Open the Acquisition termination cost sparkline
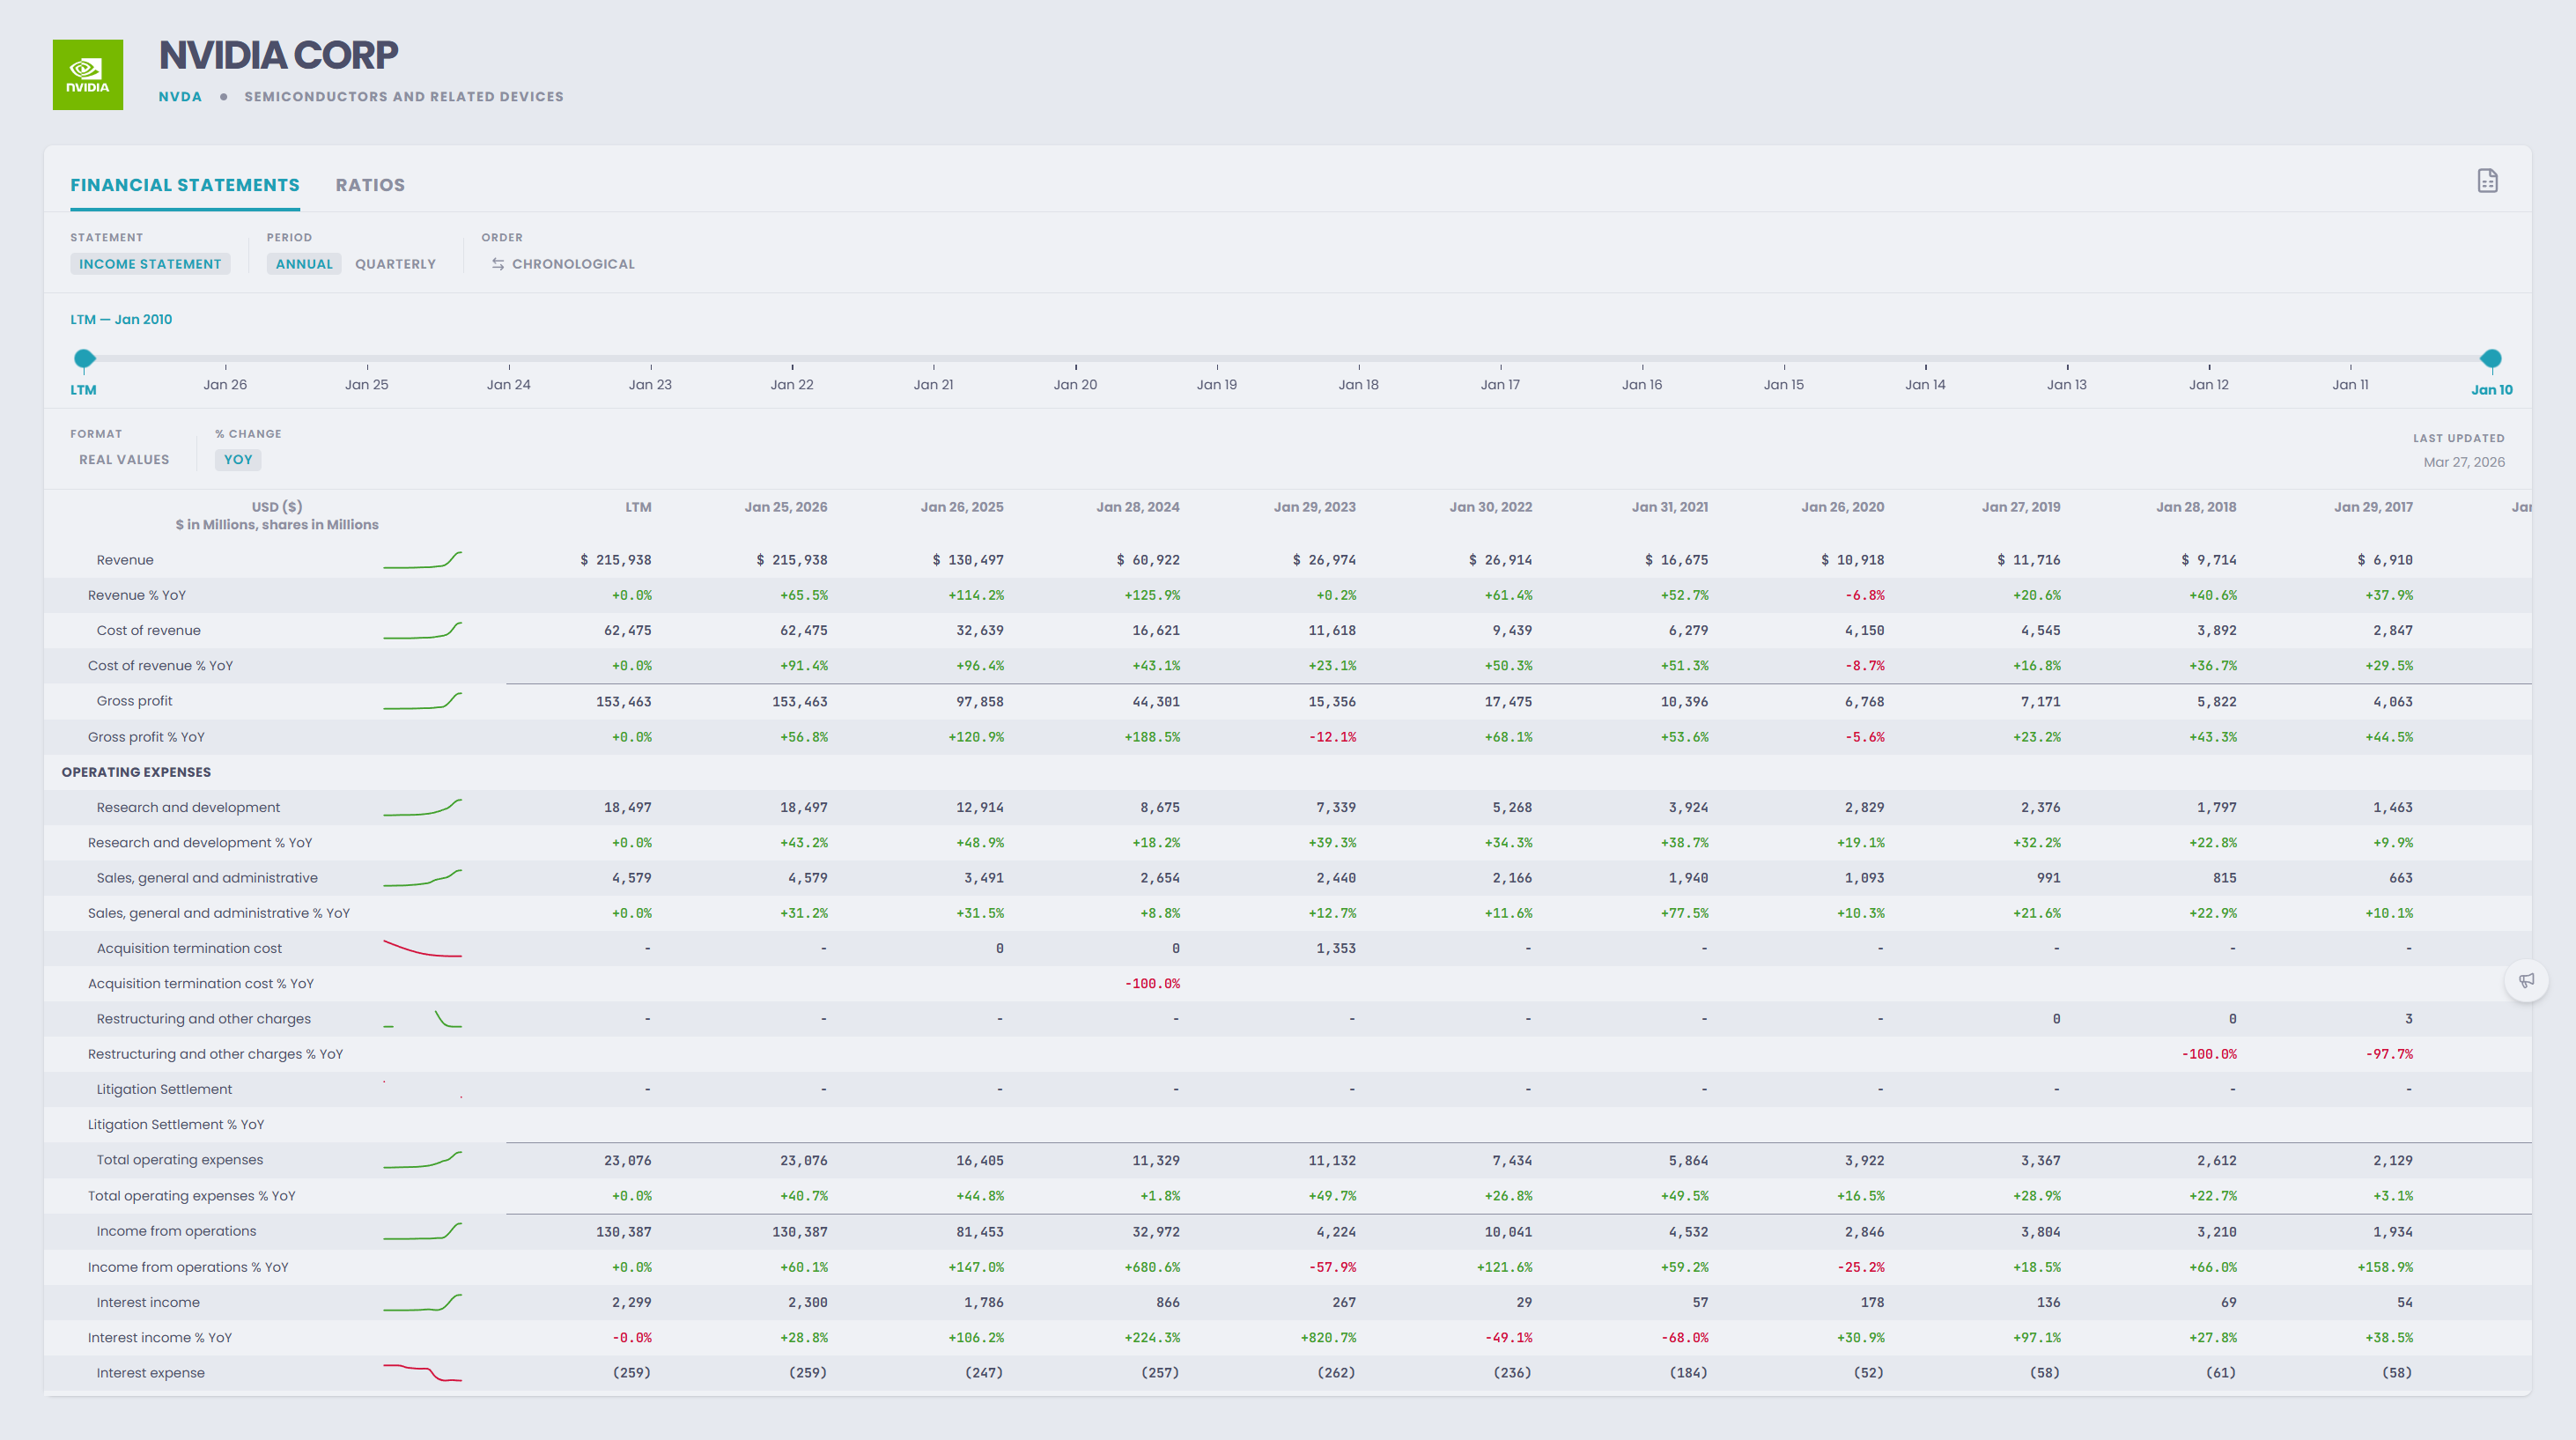The height and width of the screenshot is (1440, 2576). [x=422, y=948]
